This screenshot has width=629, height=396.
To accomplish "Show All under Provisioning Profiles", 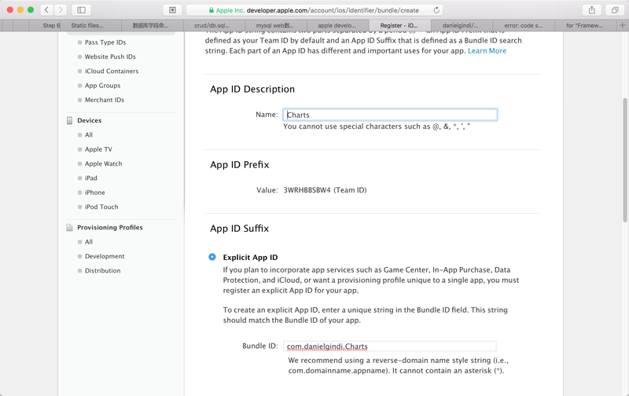I will tap(89, 242).
